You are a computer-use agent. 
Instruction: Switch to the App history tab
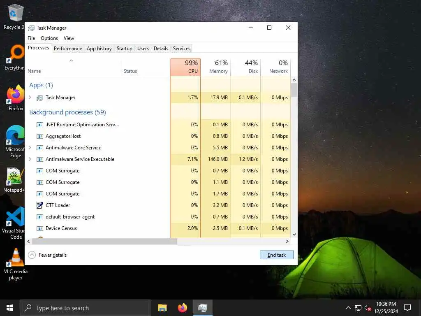pyautogui.click(x=99, y=49)
